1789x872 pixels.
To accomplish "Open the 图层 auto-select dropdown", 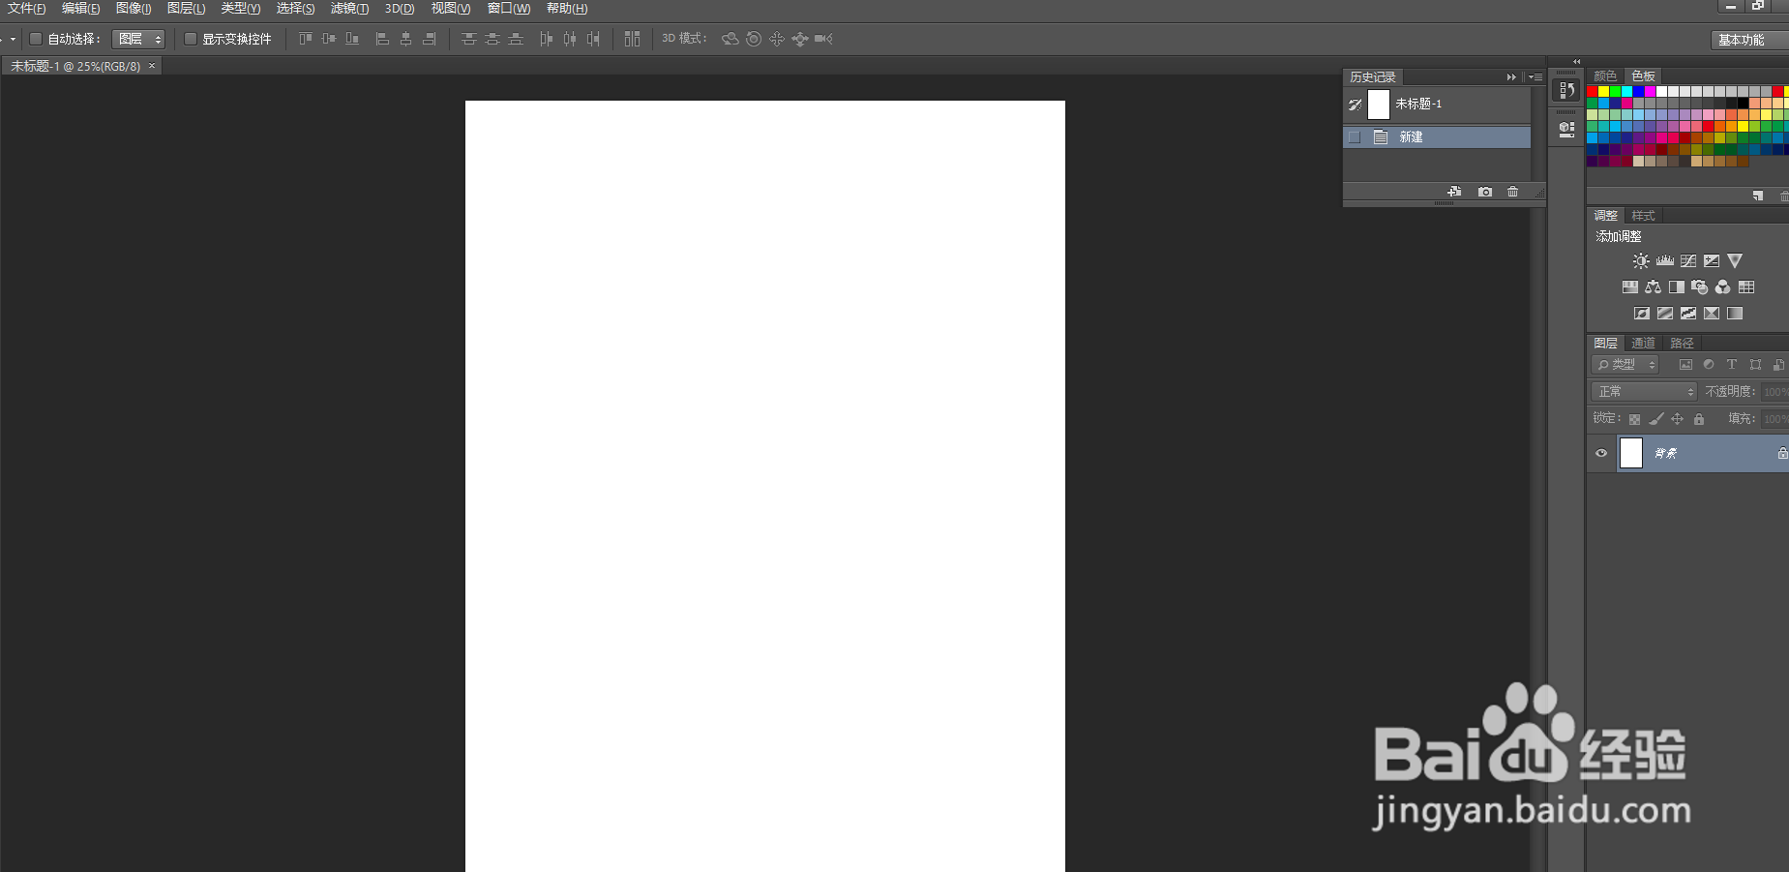I will pos(138,39).
